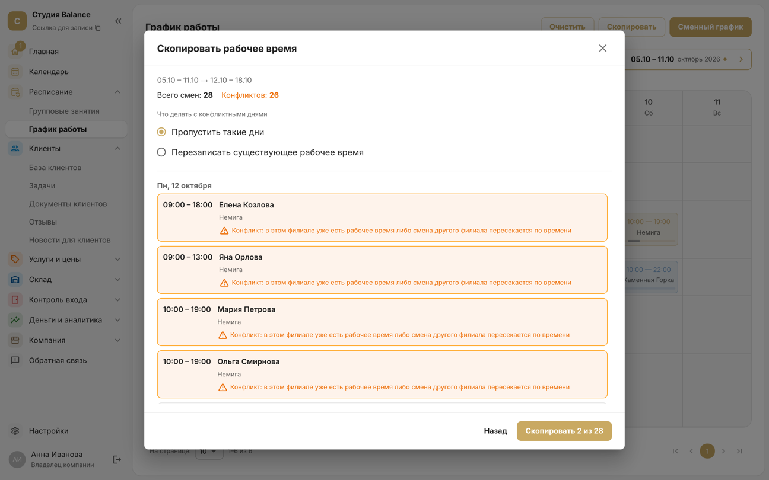Collapse the Расписание section chevron
769x480 pixels.
[117, 92]
